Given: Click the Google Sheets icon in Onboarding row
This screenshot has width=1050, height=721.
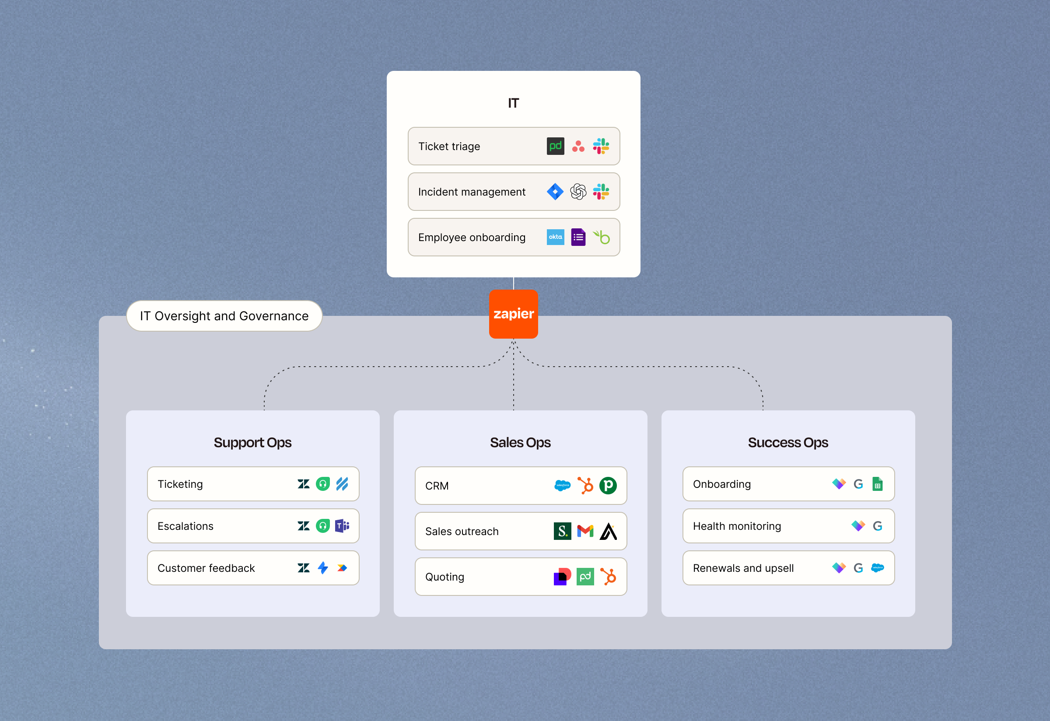Looking at the screenshot, I should coord(877,484).
